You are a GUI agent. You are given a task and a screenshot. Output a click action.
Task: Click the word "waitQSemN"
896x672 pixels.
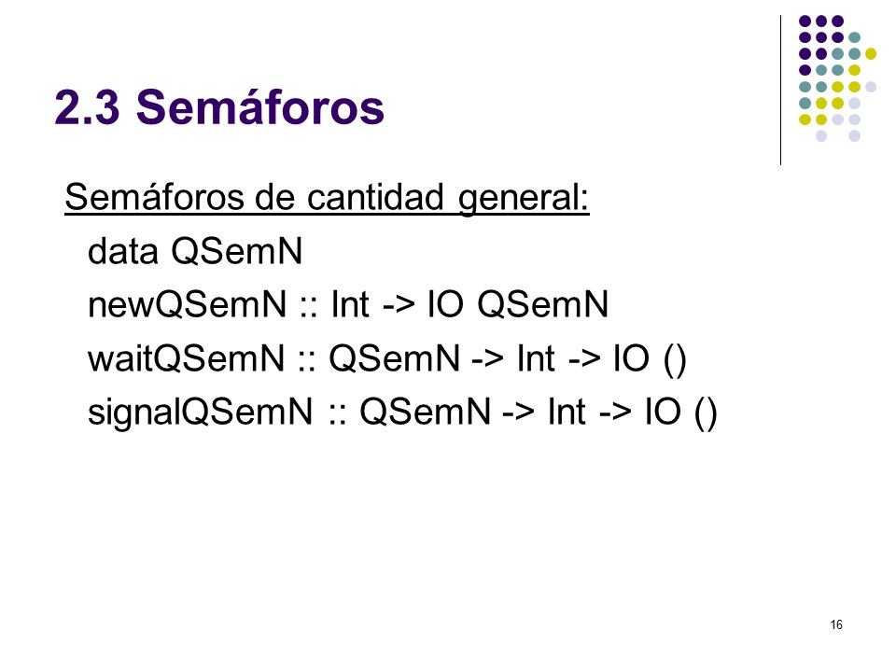point(186,358)
